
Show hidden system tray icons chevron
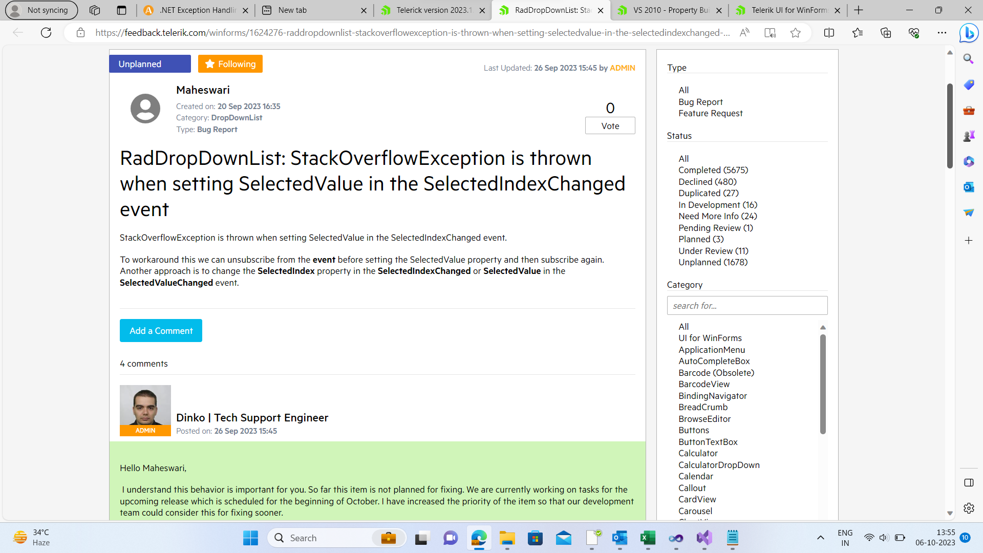820,538
